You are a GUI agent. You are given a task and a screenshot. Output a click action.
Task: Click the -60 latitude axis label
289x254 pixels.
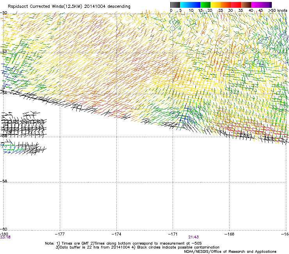pyautogui.click(x=4, y=229)
